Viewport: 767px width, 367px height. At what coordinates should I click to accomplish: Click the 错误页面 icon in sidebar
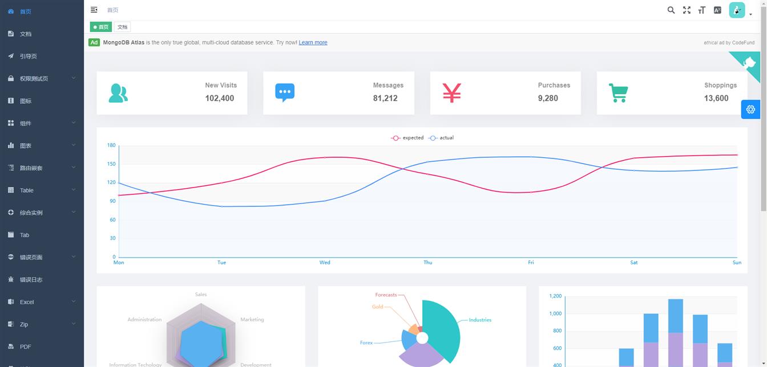tap(11, 257)
